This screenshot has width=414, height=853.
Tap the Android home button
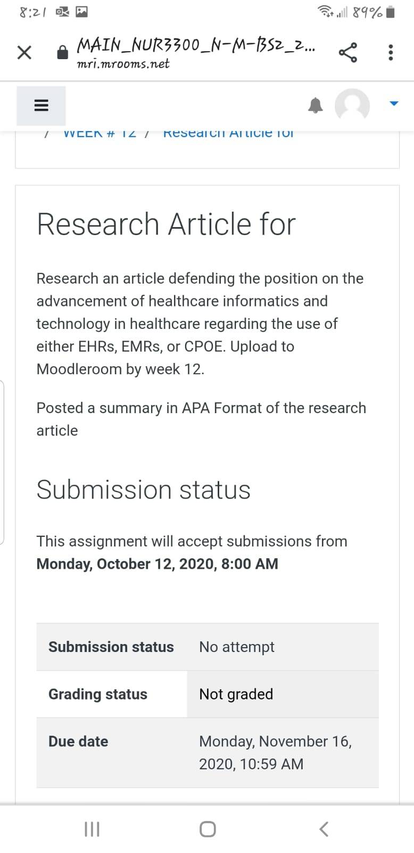tap(208, 829)
